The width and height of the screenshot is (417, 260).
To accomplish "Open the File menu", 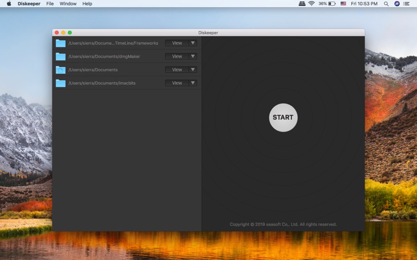I will 50,4.
